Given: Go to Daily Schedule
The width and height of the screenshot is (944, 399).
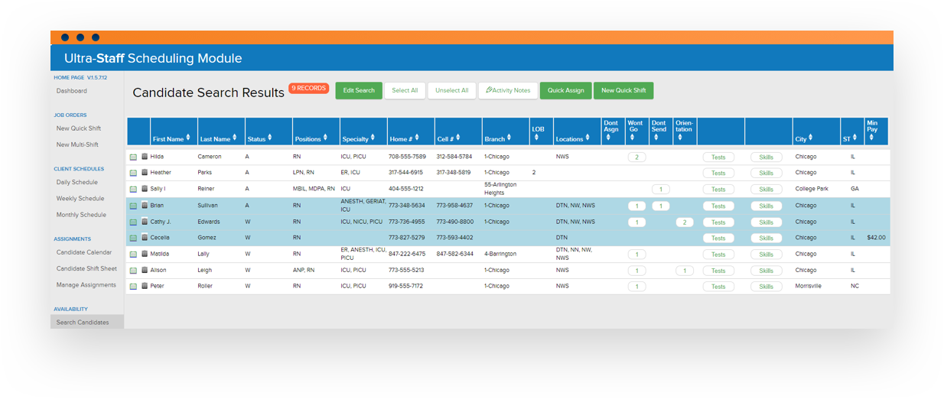Looking at the screenshot, I should [77, 183].
